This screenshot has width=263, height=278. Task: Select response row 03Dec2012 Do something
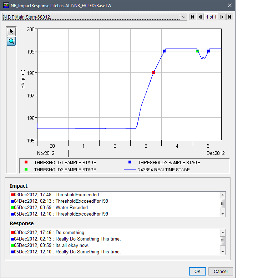click(x=115, y=232)
